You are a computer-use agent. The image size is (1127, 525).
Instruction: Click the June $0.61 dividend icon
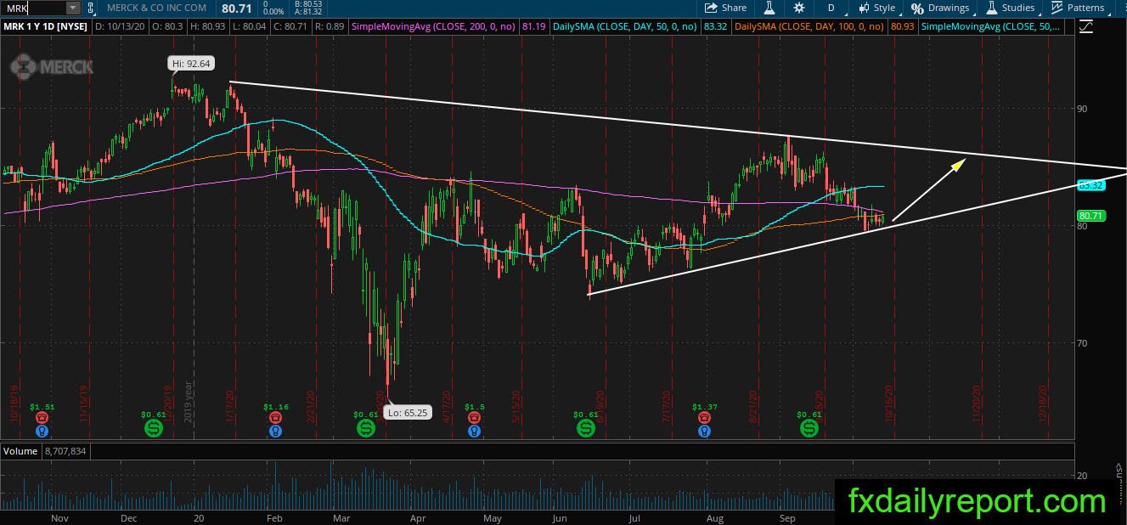(586, 427)
